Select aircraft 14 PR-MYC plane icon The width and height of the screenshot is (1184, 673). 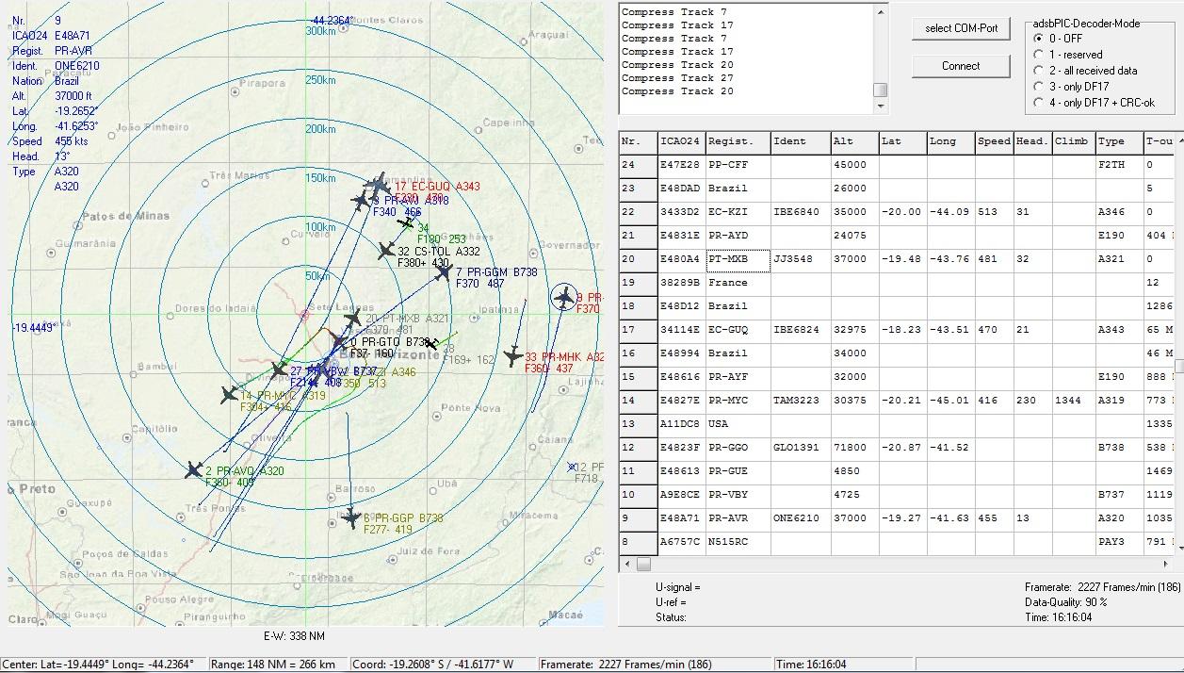pyautogui.click(x=229, y=395)
